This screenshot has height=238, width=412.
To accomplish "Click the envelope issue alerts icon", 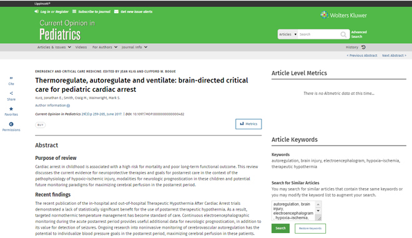I will click(116, 12).
